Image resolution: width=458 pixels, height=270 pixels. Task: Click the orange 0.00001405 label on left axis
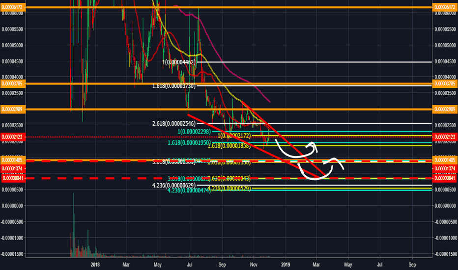(x=13, y=160)
